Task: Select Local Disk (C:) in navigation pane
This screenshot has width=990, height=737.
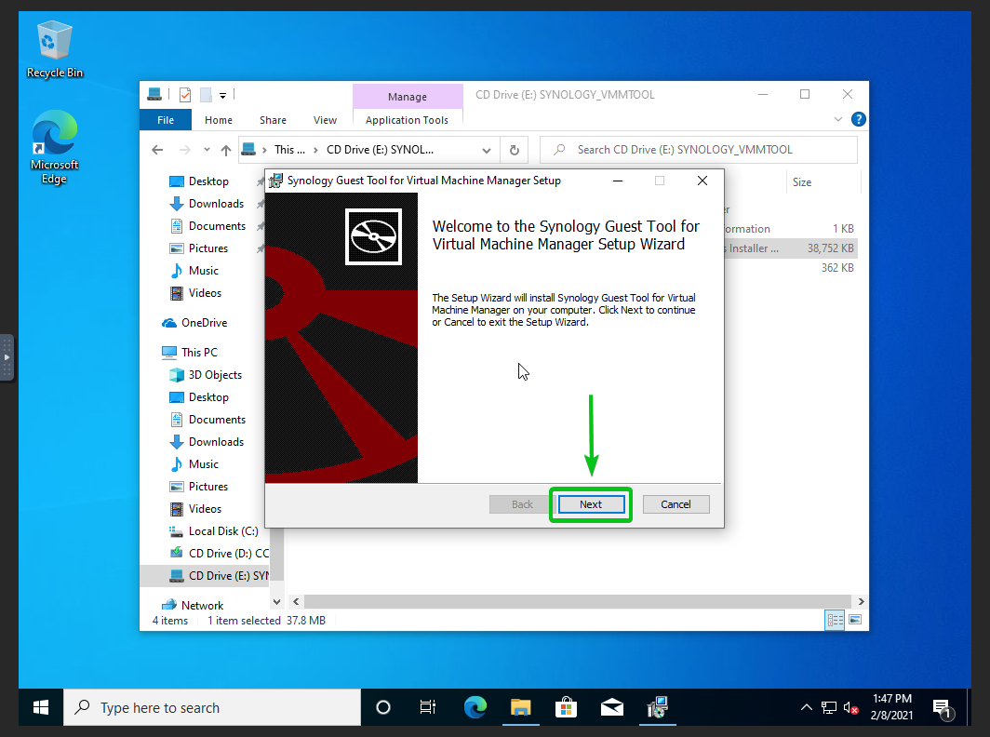Action: [222, 531]
